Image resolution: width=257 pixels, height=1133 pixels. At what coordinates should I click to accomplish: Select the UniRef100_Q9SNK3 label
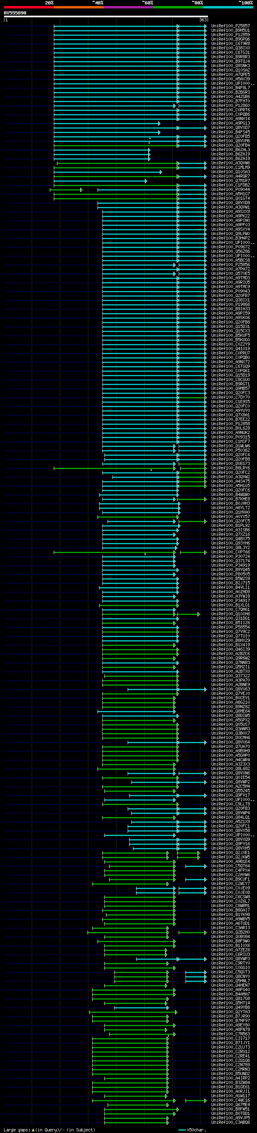coord(230,66)
